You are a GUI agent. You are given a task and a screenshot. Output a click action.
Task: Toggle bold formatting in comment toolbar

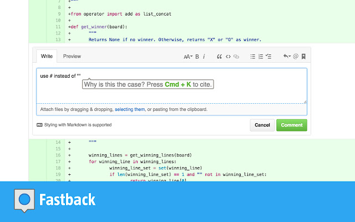197,57
